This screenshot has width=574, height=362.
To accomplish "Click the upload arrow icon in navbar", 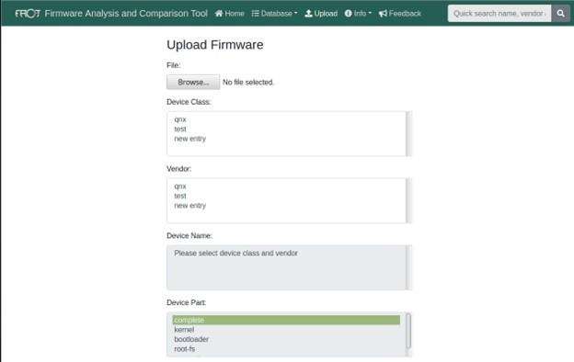I will coord(308,14).
